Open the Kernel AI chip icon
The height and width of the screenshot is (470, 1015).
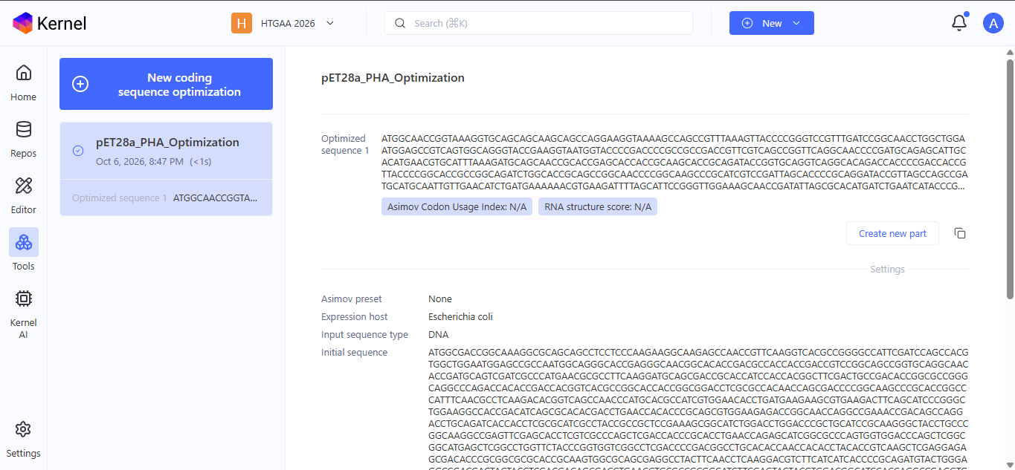point(24,298)
